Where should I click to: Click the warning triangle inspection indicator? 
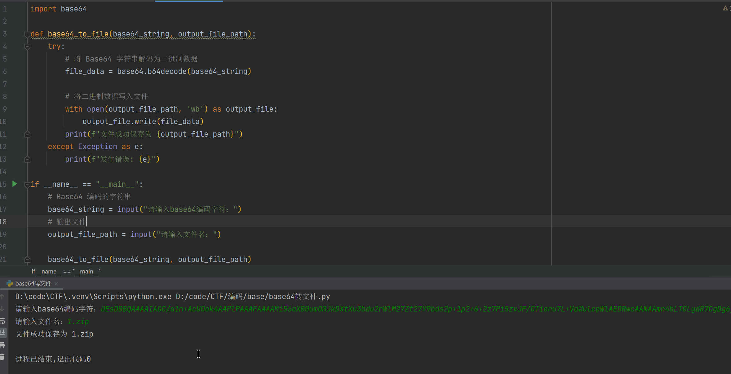click(725, 8)
